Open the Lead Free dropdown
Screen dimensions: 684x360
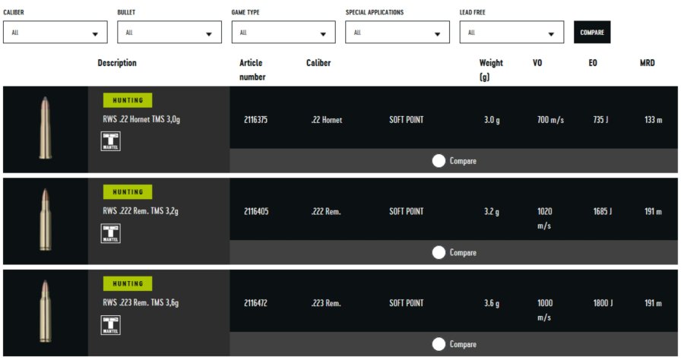[x=511, y=32]
